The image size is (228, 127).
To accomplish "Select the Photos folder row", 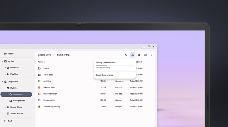I will 46,68.
